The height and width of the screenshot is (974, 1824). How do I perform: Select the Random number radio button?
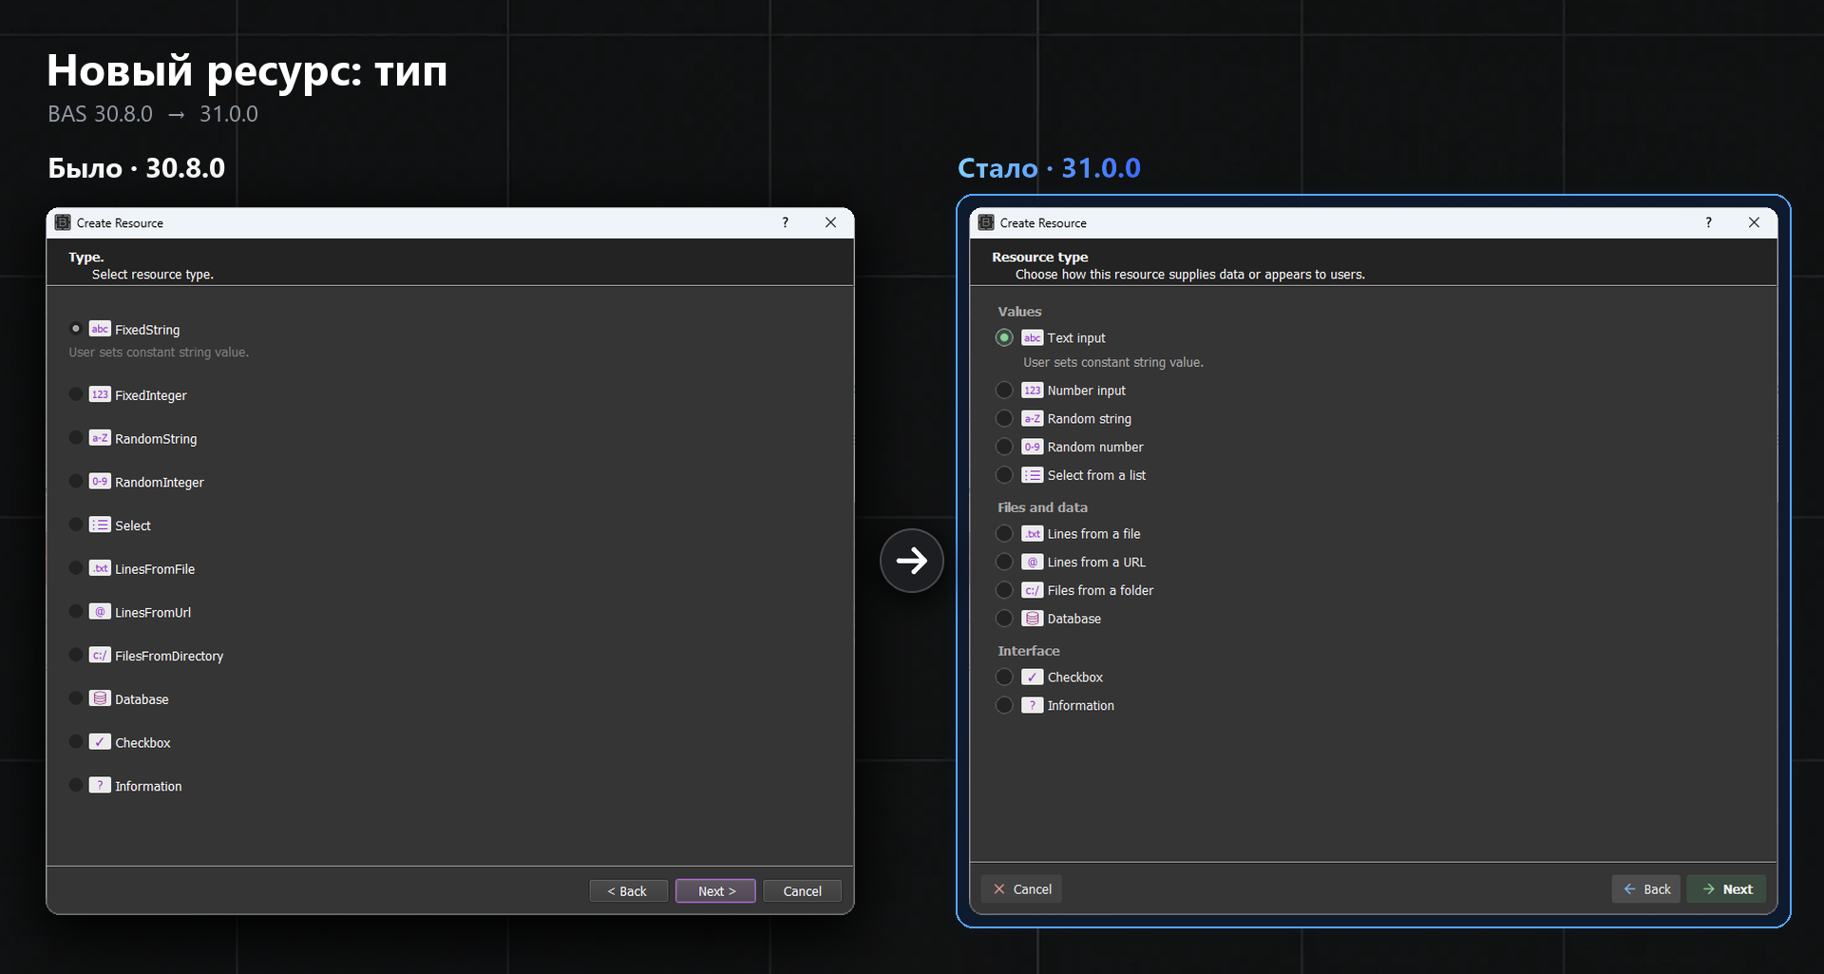(x=1004, y=447)
